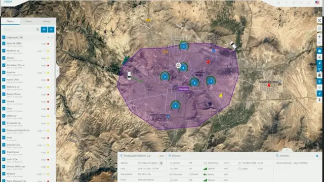Viewport: 324px width, 182px height.
Task: Select Mirwais Akhil's car in the list
Action: click(x=16, y=166)
